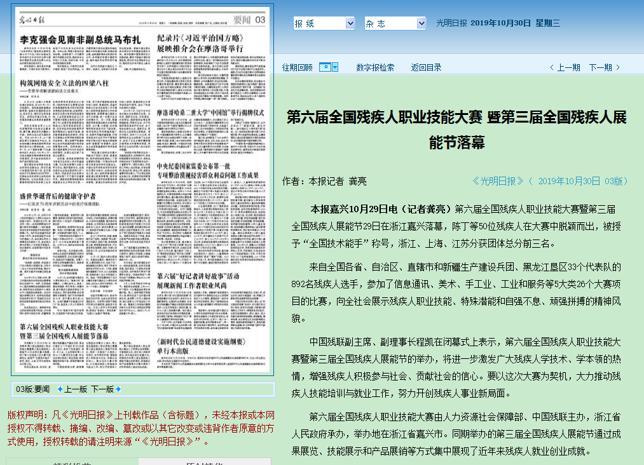Screen dimensions: 644x465
Task: Click the right arrow icon after 下一版
Action: click(x=118, y=389)
